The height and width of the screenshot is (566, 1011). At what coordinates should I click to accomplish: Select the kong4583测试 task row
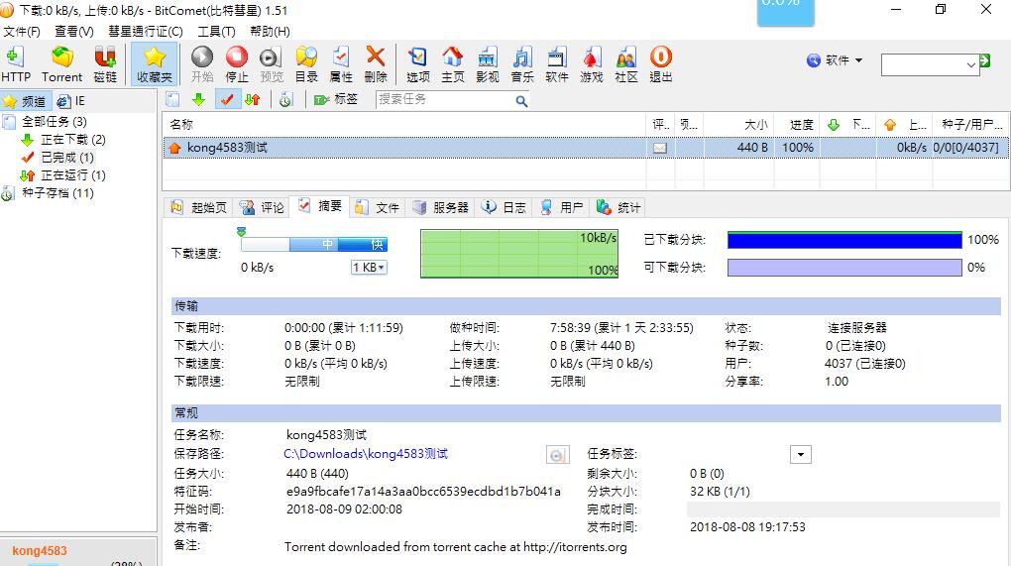[x=586, y=148]
